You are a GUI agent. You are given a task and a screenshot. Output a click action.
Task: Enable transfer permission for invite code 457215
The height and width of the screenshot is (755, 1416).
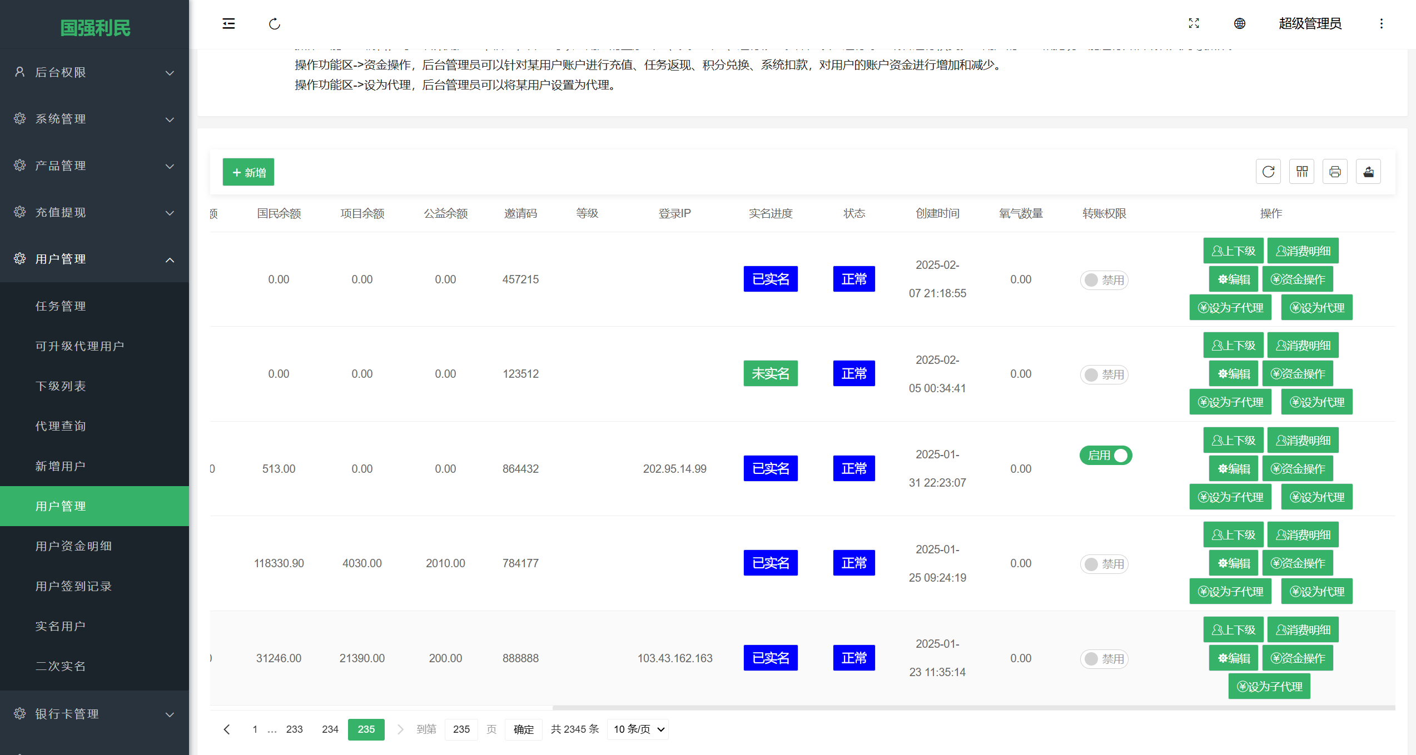[1104, 280]
